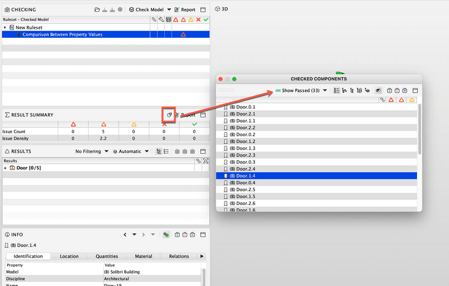This screenshot has height=286, width=449.
Task: Open the dropdown arrow next to Check Model
Action: pos(169,9)
